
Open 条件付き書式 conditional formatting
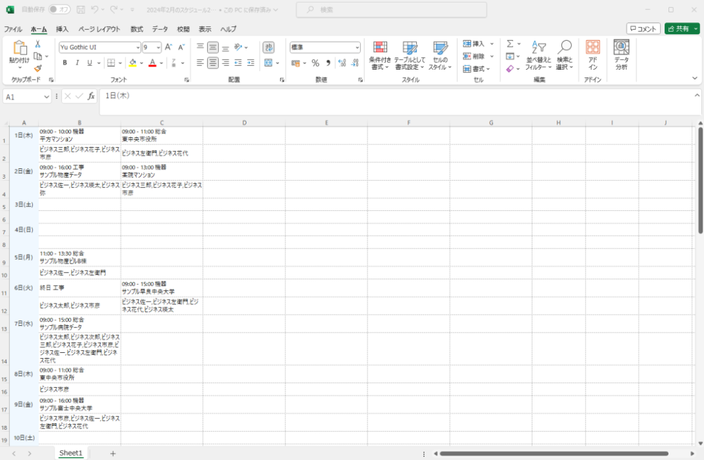click(x=380, y=55)
